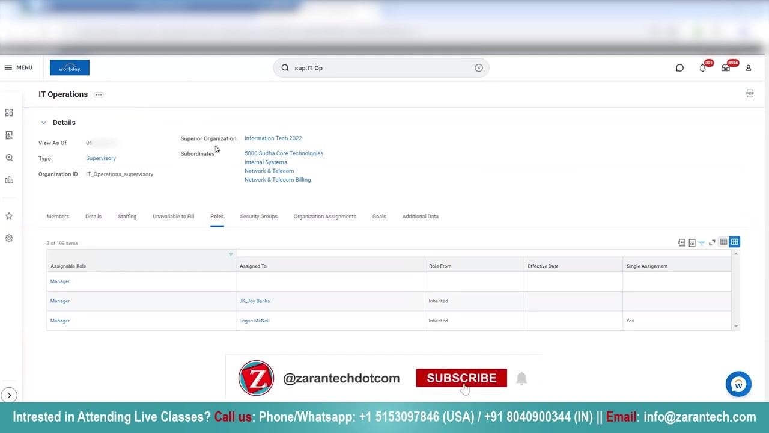Export page as PDF icon
The image size is (769, 433).
tap(750, 93)
